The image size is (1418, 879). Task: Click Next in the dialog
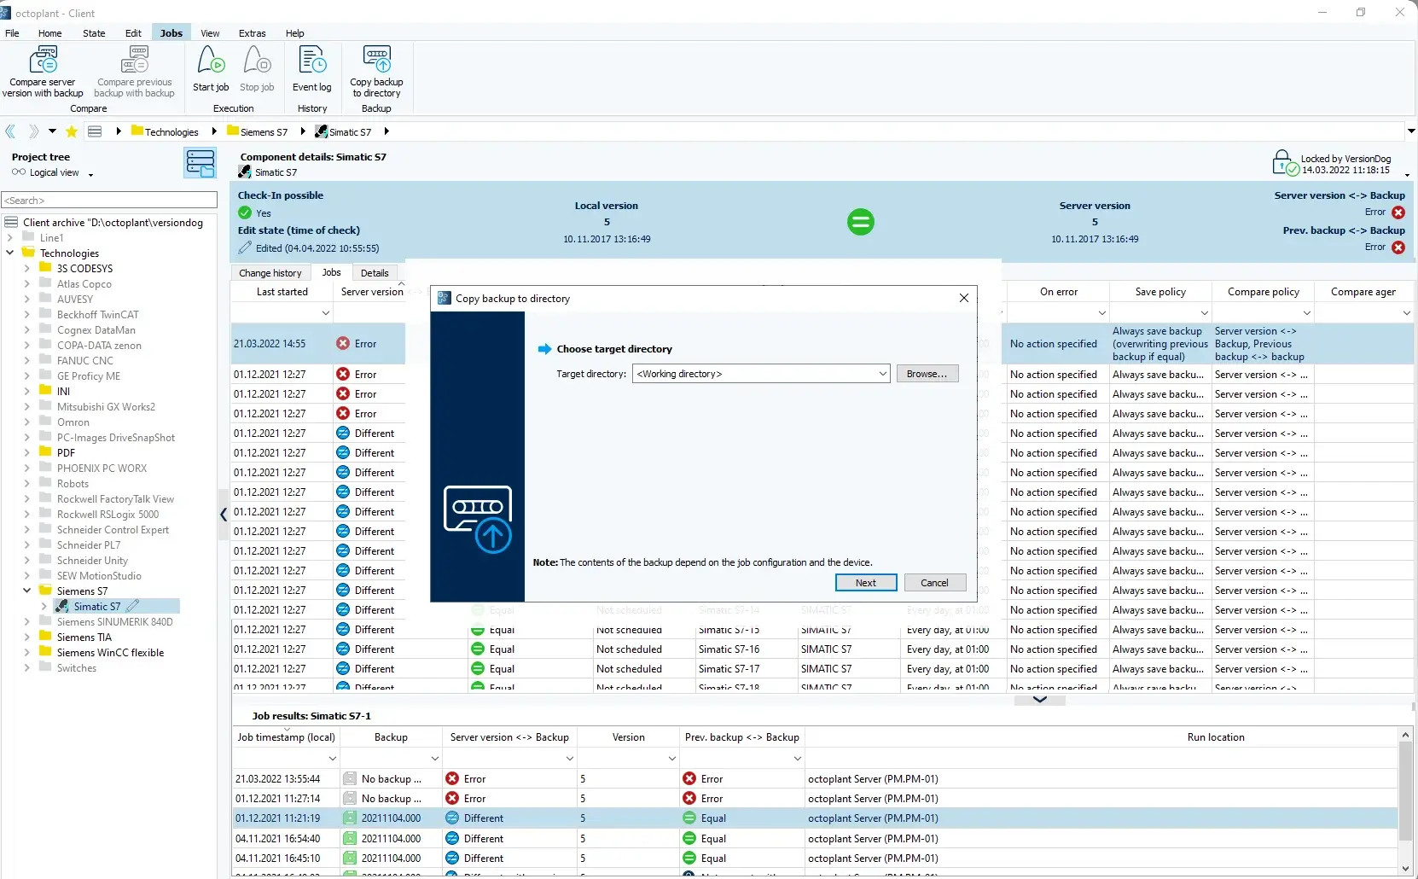(866, 583)
